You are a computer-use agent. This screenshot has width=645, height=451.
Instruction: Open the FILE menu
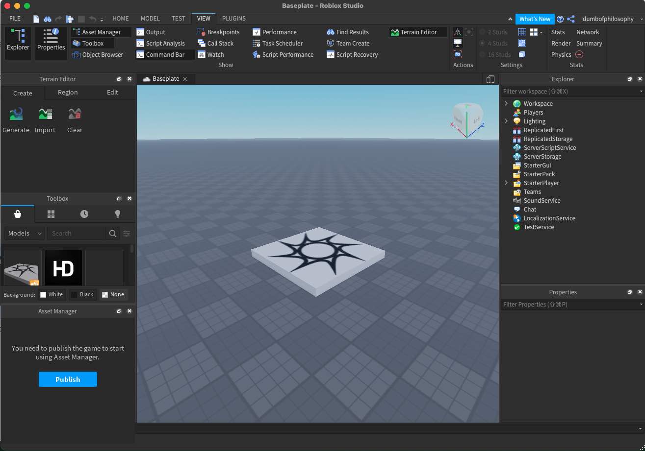pos(15,19)
